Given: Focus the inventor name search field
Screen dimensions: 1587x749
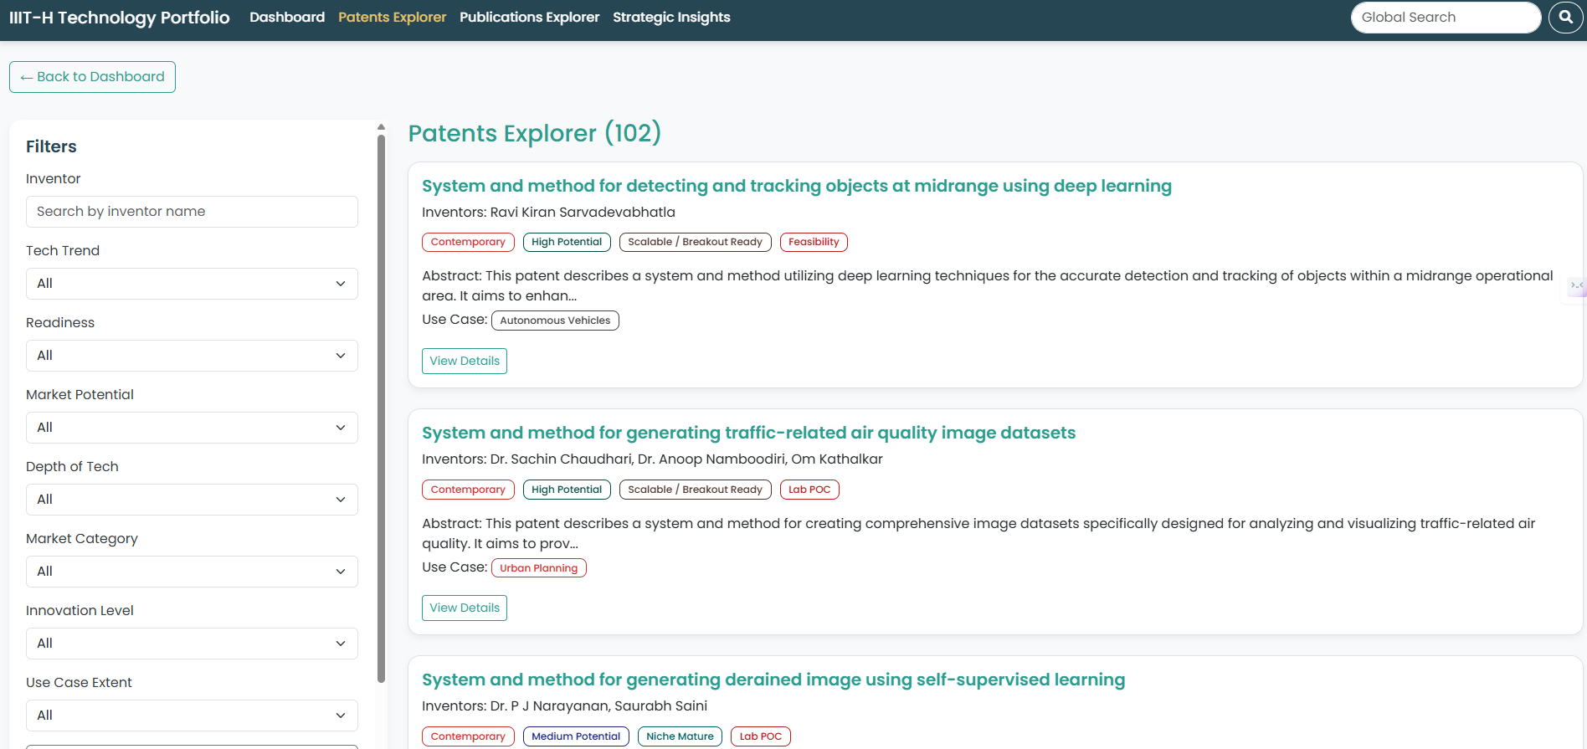Looking at the screenshot, I should pos(192,212).
